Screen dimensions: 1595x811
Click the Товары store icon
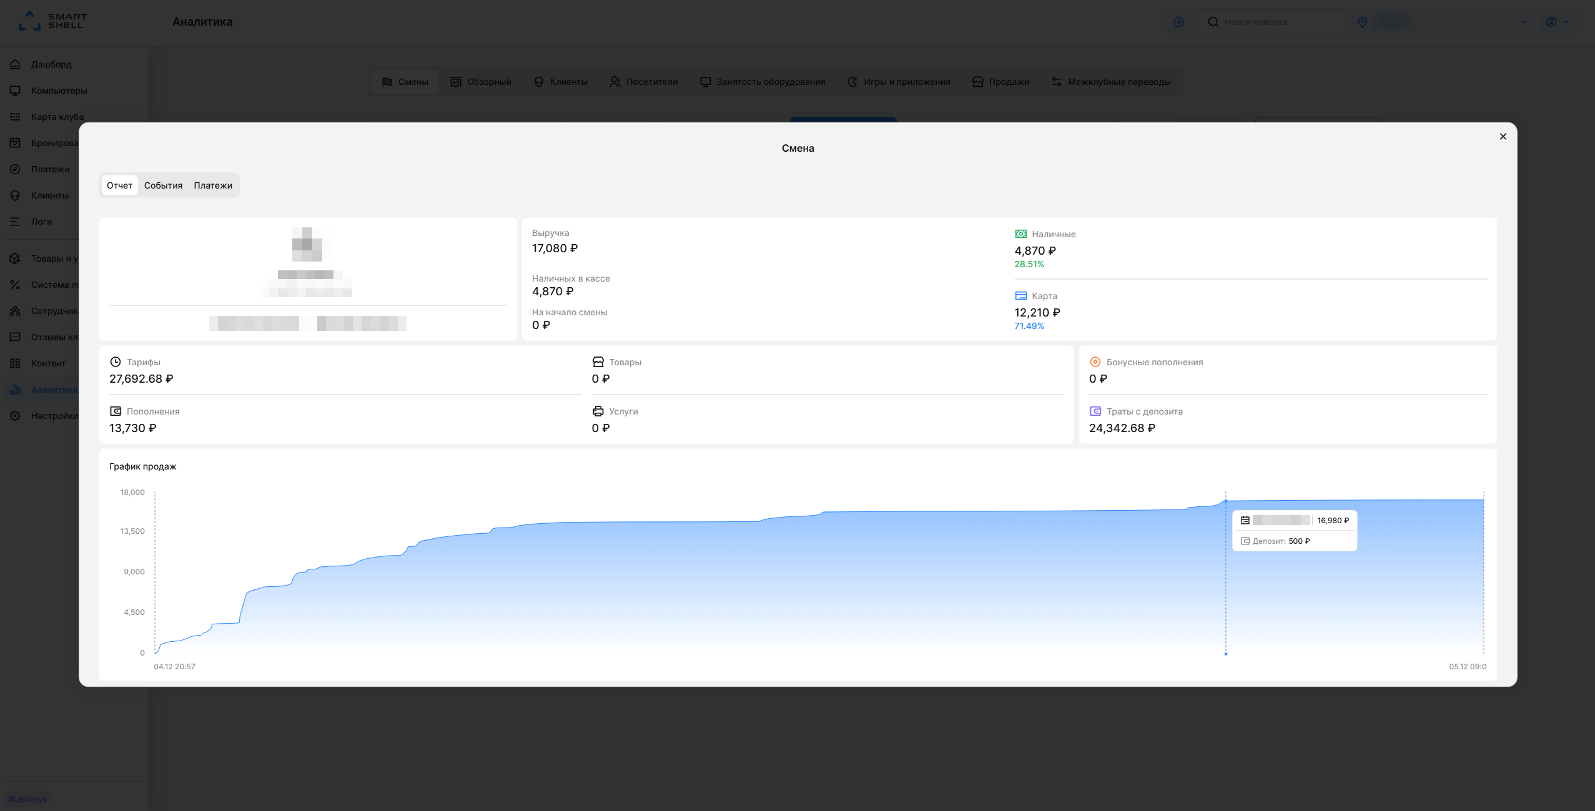(598, 362)
